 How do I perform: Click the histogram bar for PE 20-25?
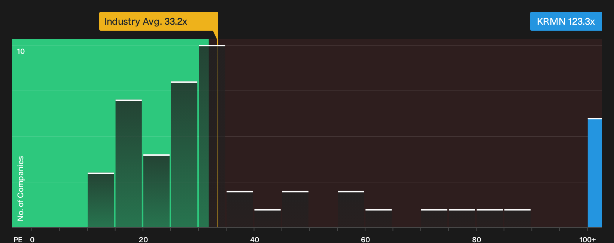point(156,191)
